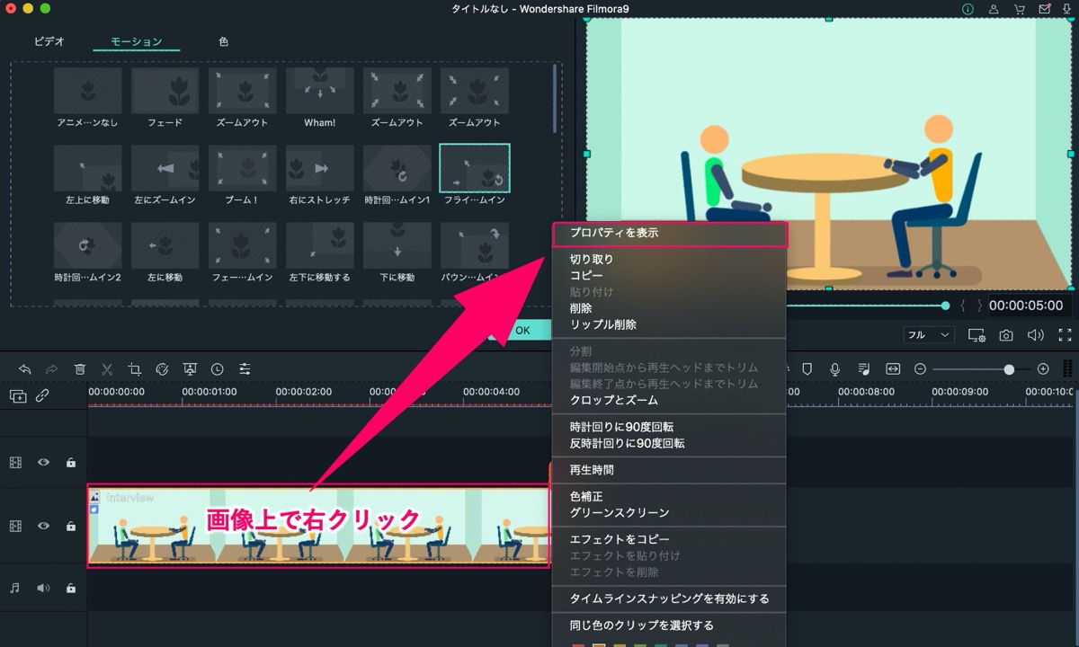Choose リップル削除 in context menu
The image size is (1079, 647).
(669, 324)
